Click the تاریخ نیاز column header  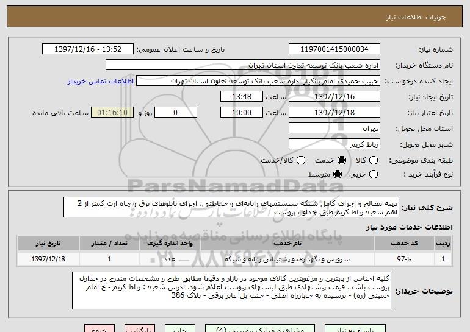click(x=48, y=244)
